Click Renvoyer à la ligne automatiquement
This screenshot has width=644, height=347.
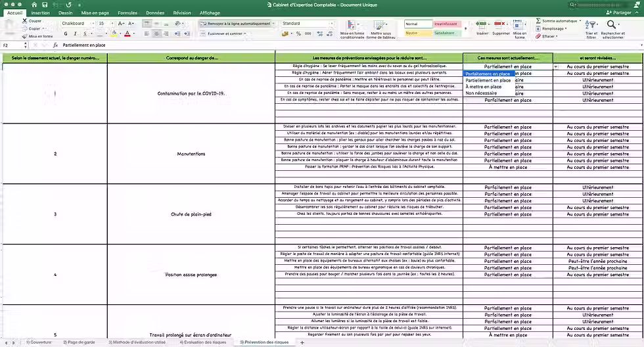pos(236,24)
